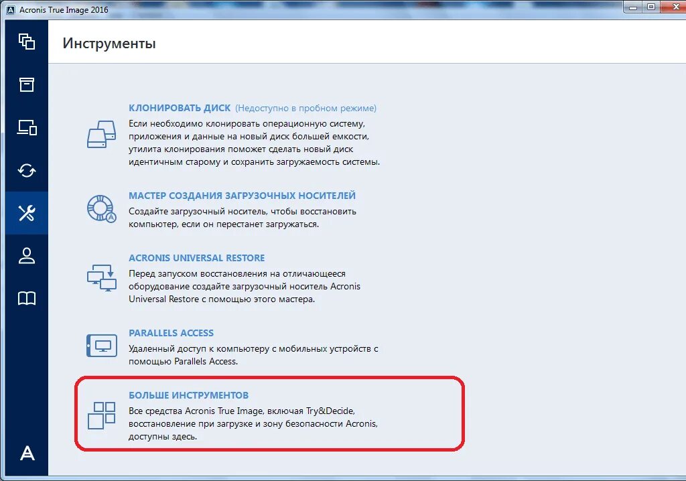Click the Universal Restore hardware icon

(101, 279)
